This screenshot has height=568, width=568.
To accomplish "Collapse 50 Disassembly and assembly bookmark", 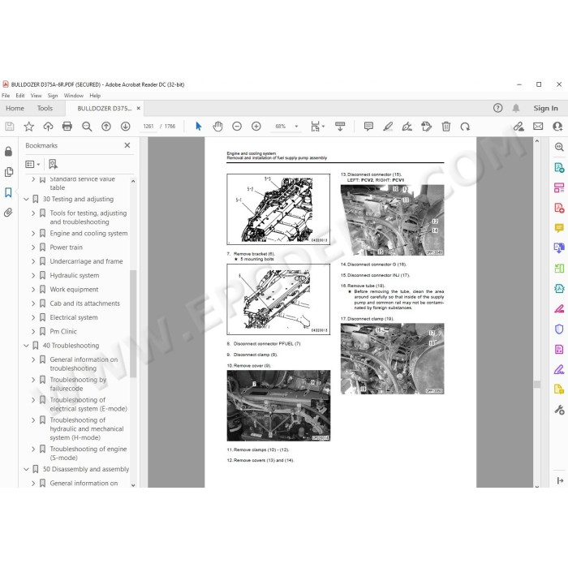I will 26,469.
